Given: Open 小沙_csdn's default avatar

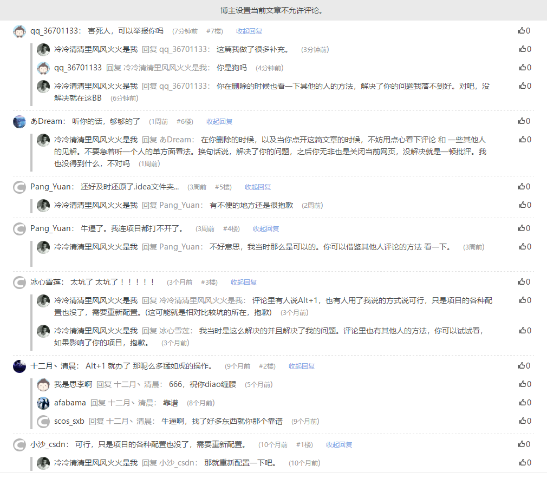Looking at the screenshot, I should pyautogui.click(x=19, y=445).
